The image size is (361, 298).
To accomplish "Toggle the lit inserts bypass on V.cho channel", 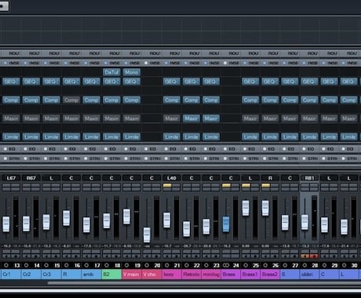I will coord(146,63).
